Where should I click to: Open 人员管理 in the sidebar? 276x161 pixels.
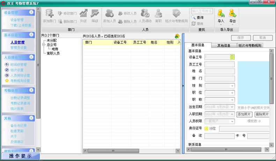pyautogui.click(x=17, y=42)
